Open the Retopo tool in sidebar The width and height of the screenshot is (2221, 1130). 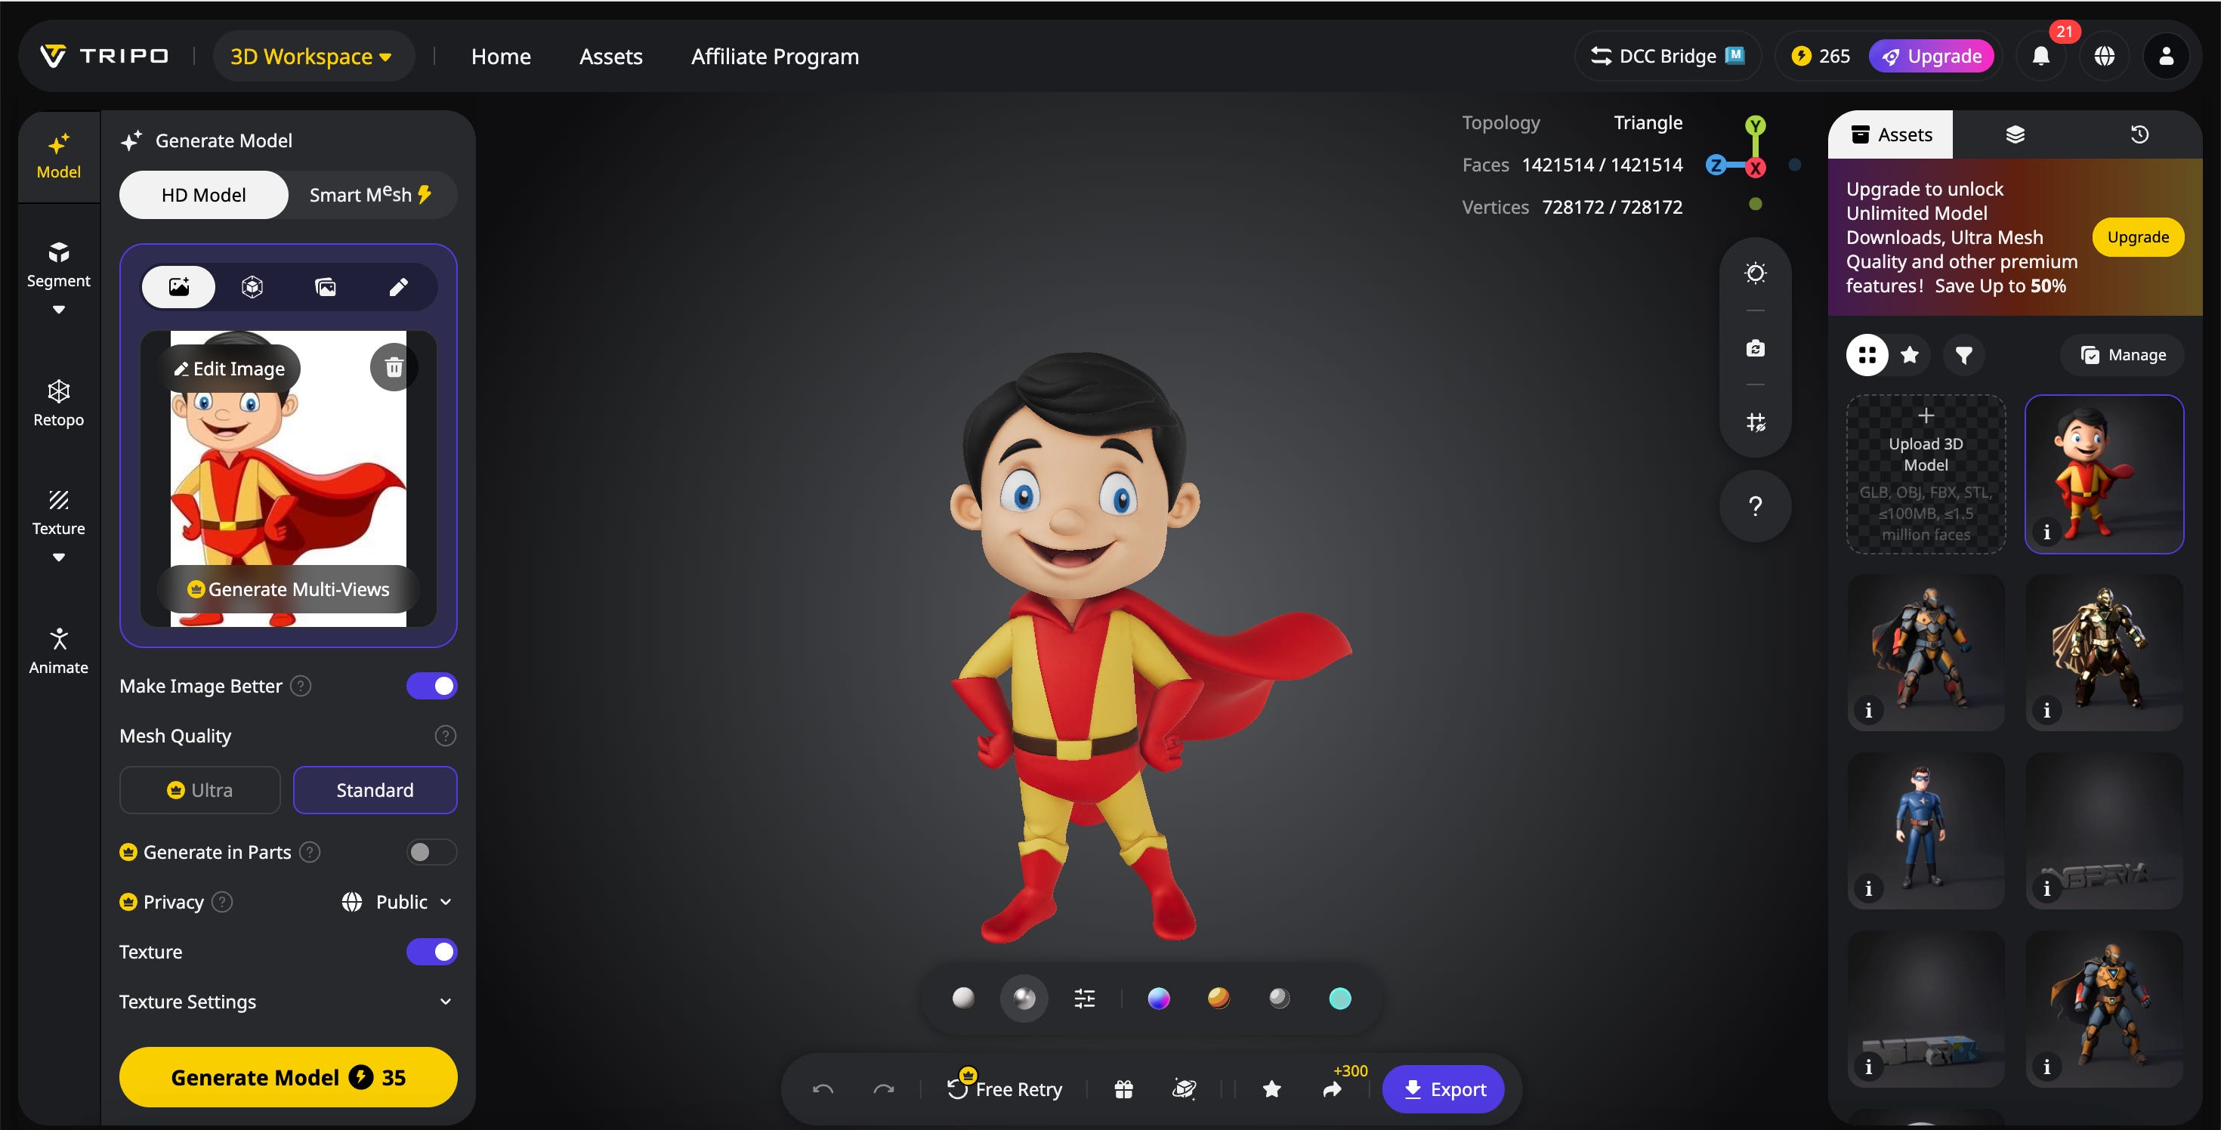pyautogui.click(x=59, y=403)
